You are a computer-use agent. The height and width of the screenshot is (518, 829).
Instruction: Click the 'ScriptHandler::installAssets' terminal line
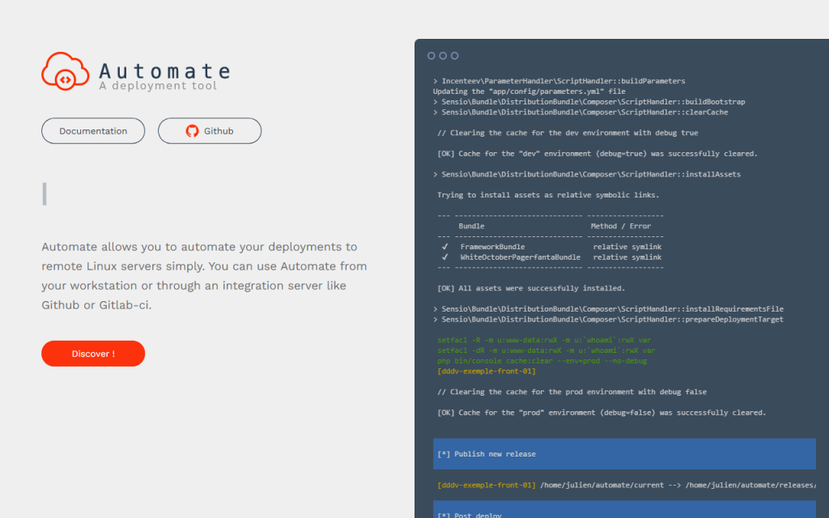[x=587, y=175]
